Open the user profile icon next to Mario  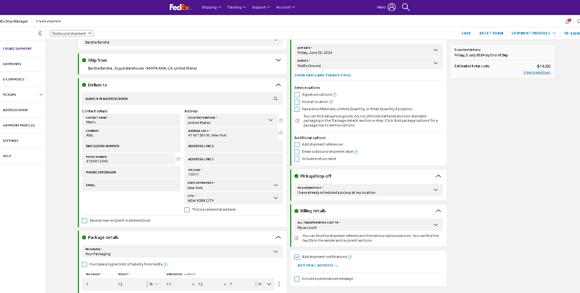click(392, 7)
